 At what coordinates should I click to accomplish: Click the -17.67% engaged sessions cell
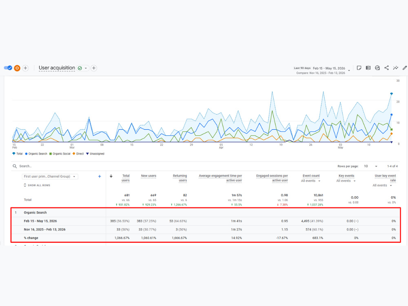point(282,238)
